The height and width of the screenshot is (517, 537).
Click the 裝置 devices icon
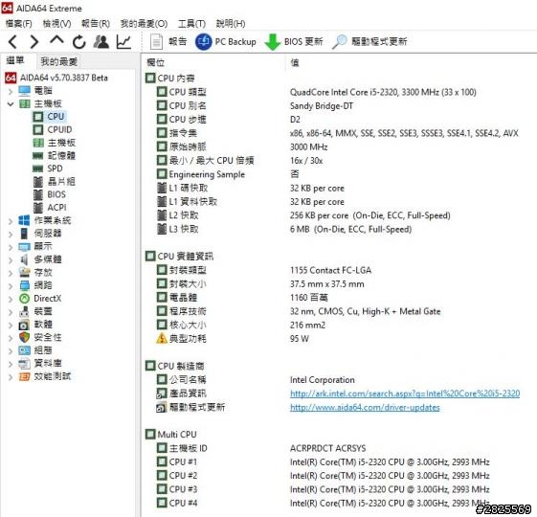pos(24,312)
